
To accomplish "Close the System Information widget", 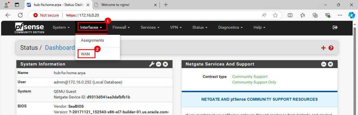I will [x=165, y=64].
